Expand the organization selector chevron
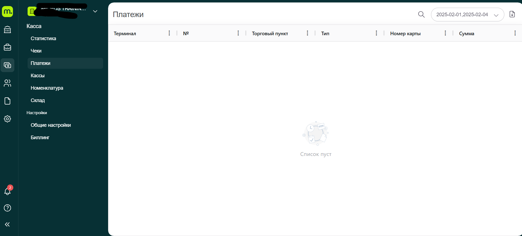This screenshot has height=236, width=522. (95, 11)
